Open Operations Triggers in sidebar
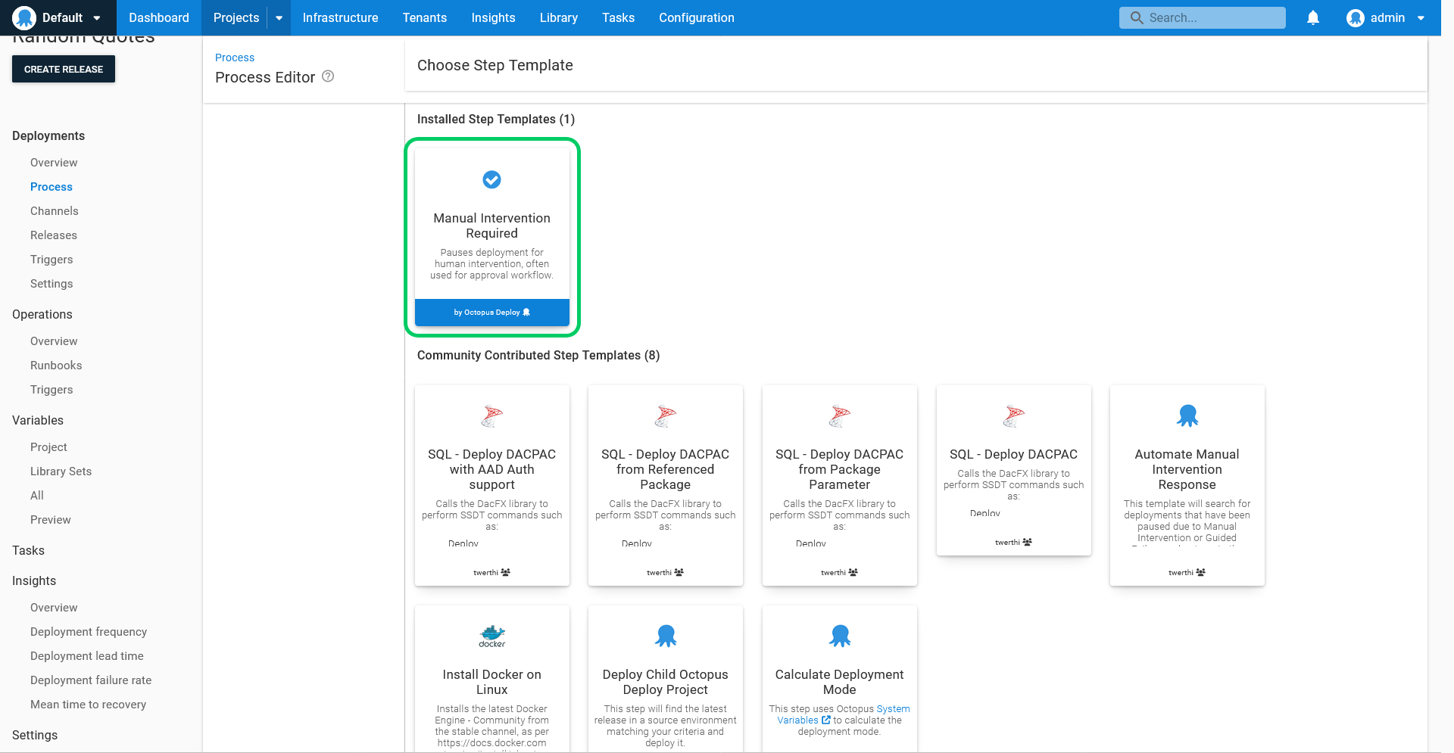The height and width of the screenshot is (753, 1454). pos(51,390)
